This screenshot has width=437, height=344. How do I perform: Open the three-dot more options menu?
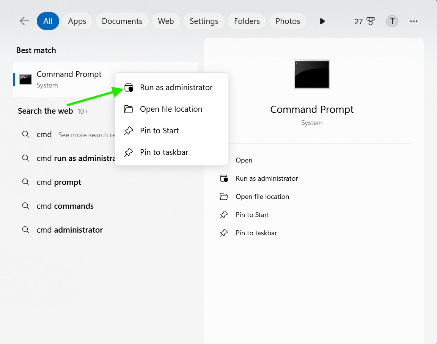coord(414,21)
